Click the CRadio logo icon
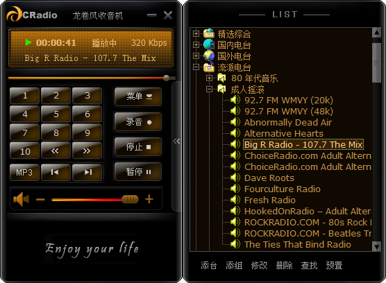The width and height of the screenshot is (386, 283). click(x=15, y=14)
